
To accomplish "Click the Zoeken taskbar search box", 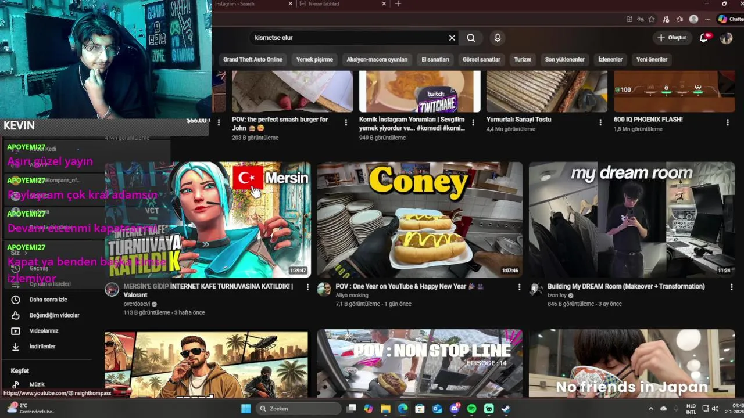I will pyautogui.click(x=298, y=409).
